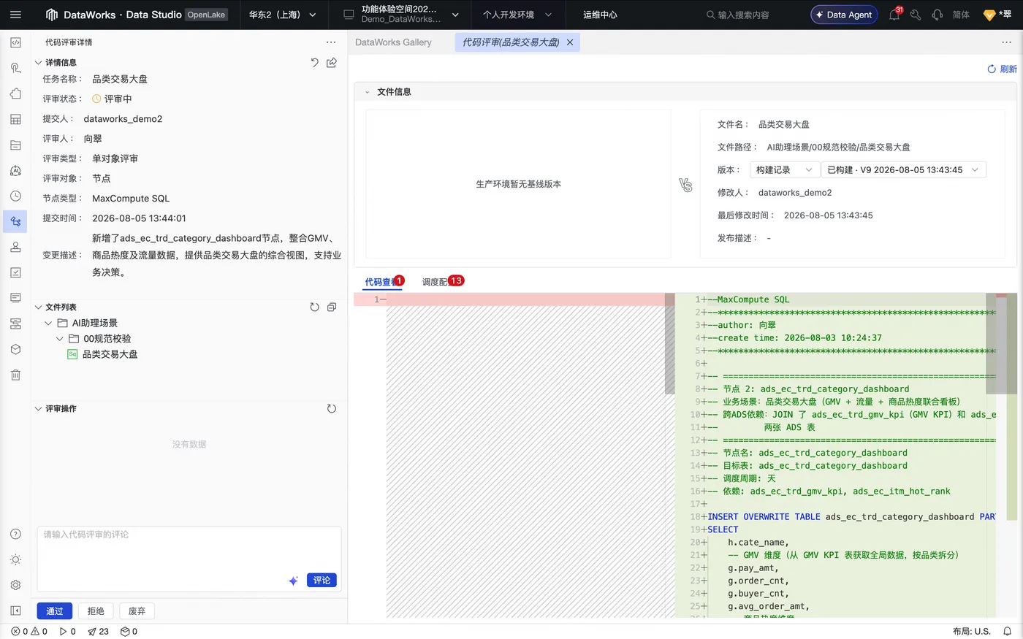Viewport: 1023px width, 639px height.
Task: Click the share icon in 详情信息 header
Action: [332, 63]
